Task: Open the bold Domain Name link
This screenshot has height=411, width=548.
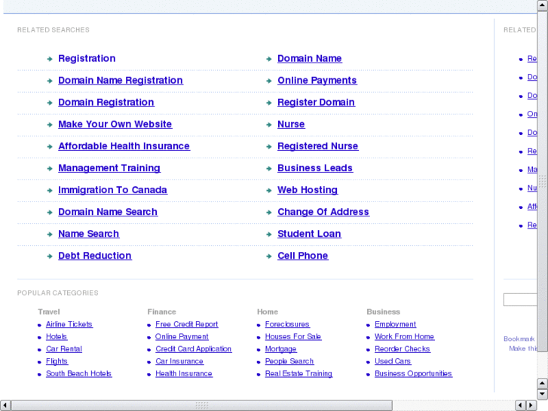Action: (310, 58)
